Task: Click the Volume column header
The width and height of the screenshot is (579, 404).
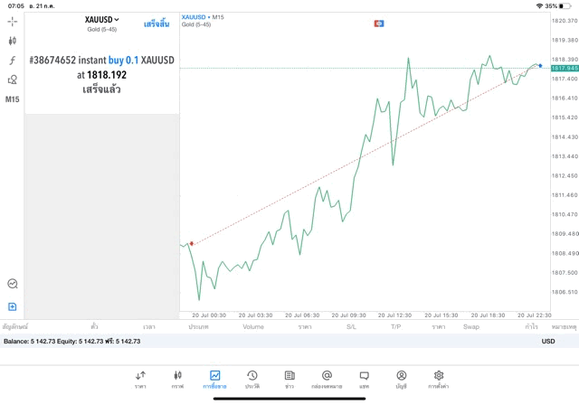Action: point(253,326)
